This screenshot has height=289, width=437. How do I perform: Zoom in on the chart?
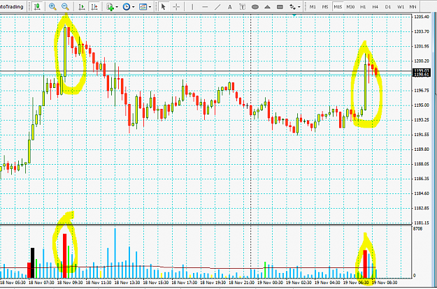click(52, 6)
